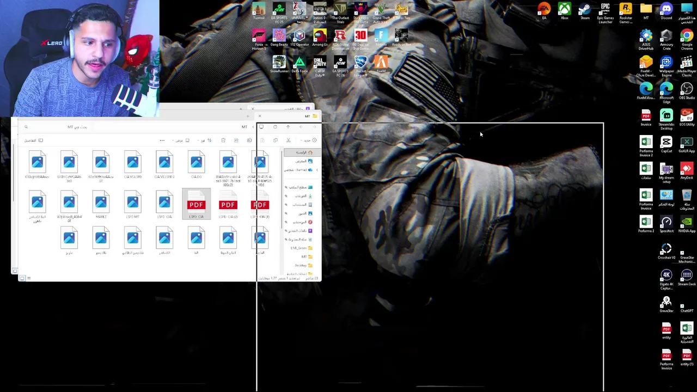Go up one folder level in Explorer
This screenshot has width=697, height=392.
pyautogui.click(x=288, y=127)
